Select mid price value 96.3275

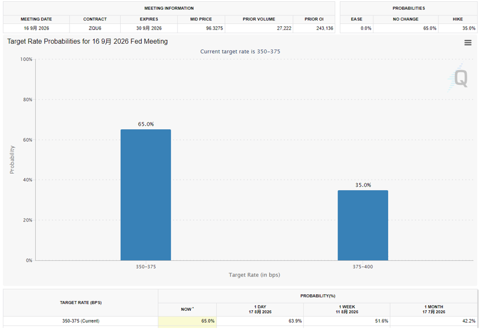click(215, 28)
